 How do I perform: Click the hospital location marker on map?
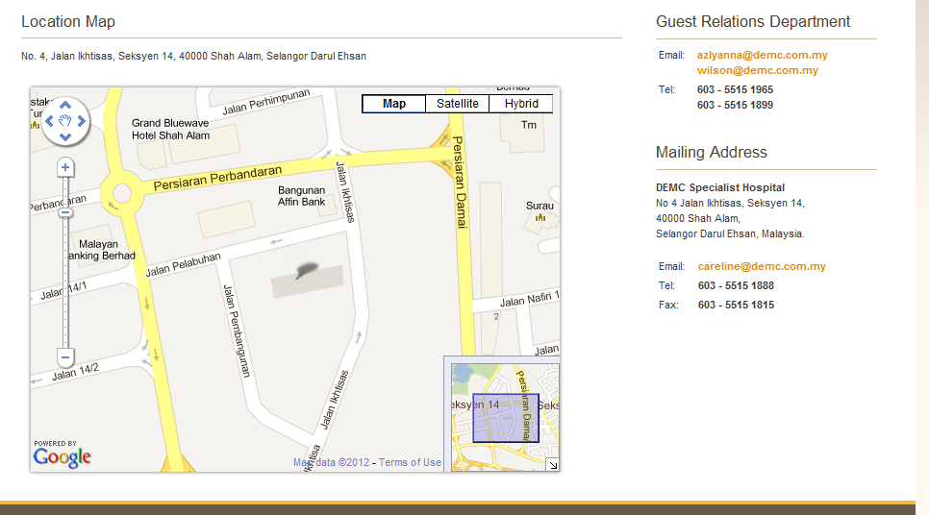coord(307,270)
